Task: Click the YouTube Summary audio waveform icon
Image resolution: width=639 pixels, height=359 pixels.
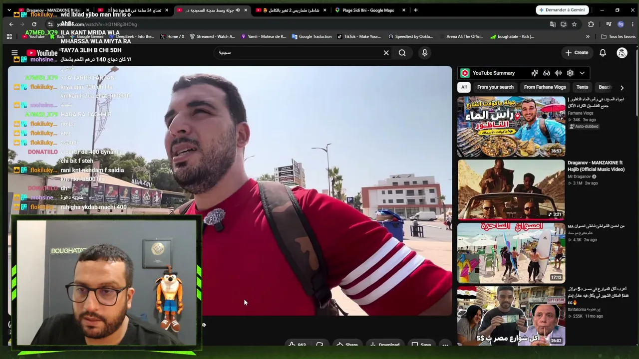Action: pyautogui.click(x=558, y=73)
